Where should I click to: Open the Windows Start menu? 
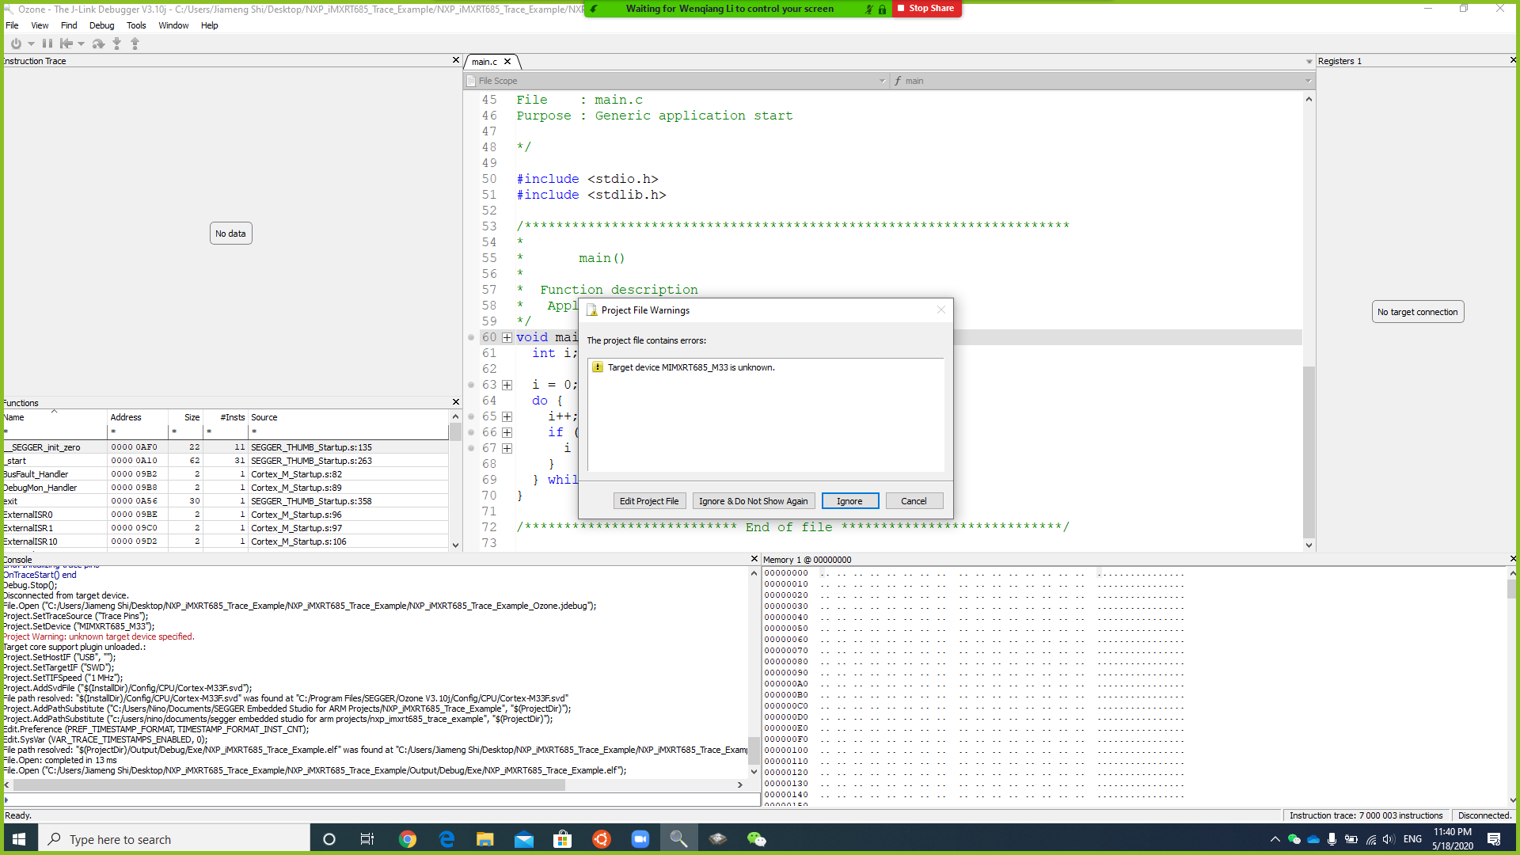[19, 839]
